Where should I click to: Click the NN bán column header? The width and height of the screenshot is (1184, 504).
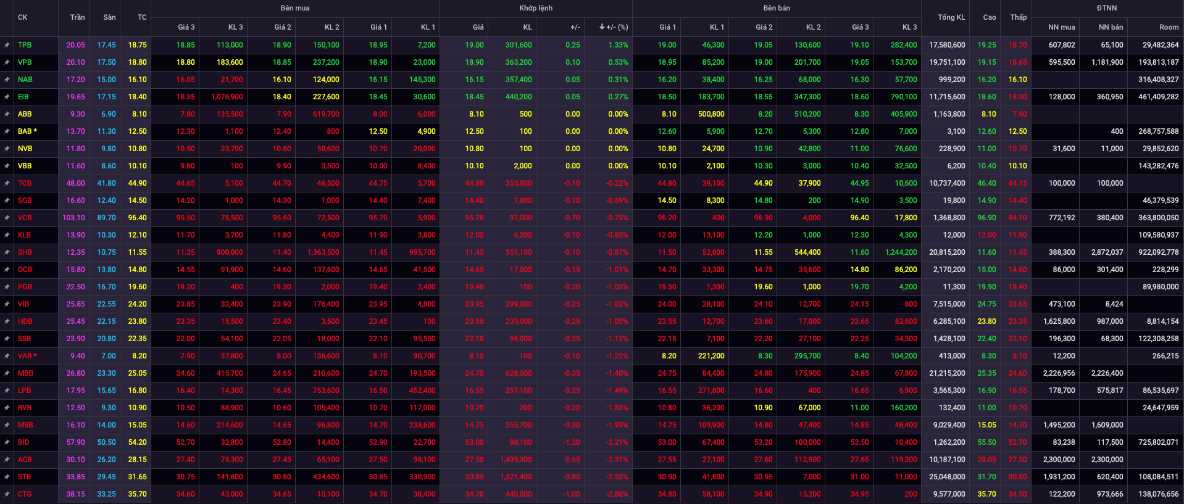tap(1111, 27)
